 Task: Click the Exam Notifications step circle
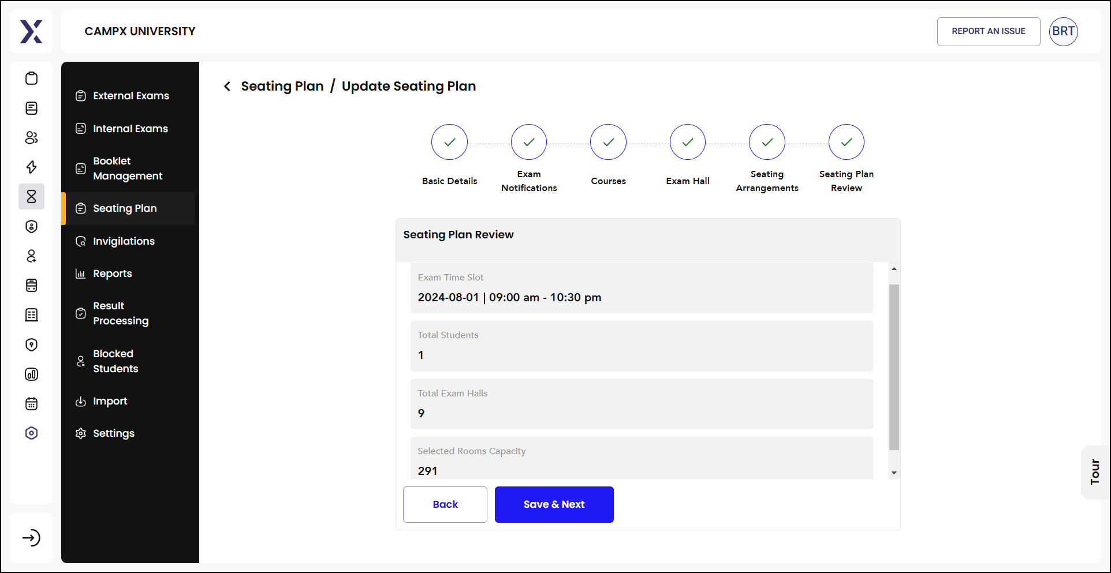[x=529, y=142]
